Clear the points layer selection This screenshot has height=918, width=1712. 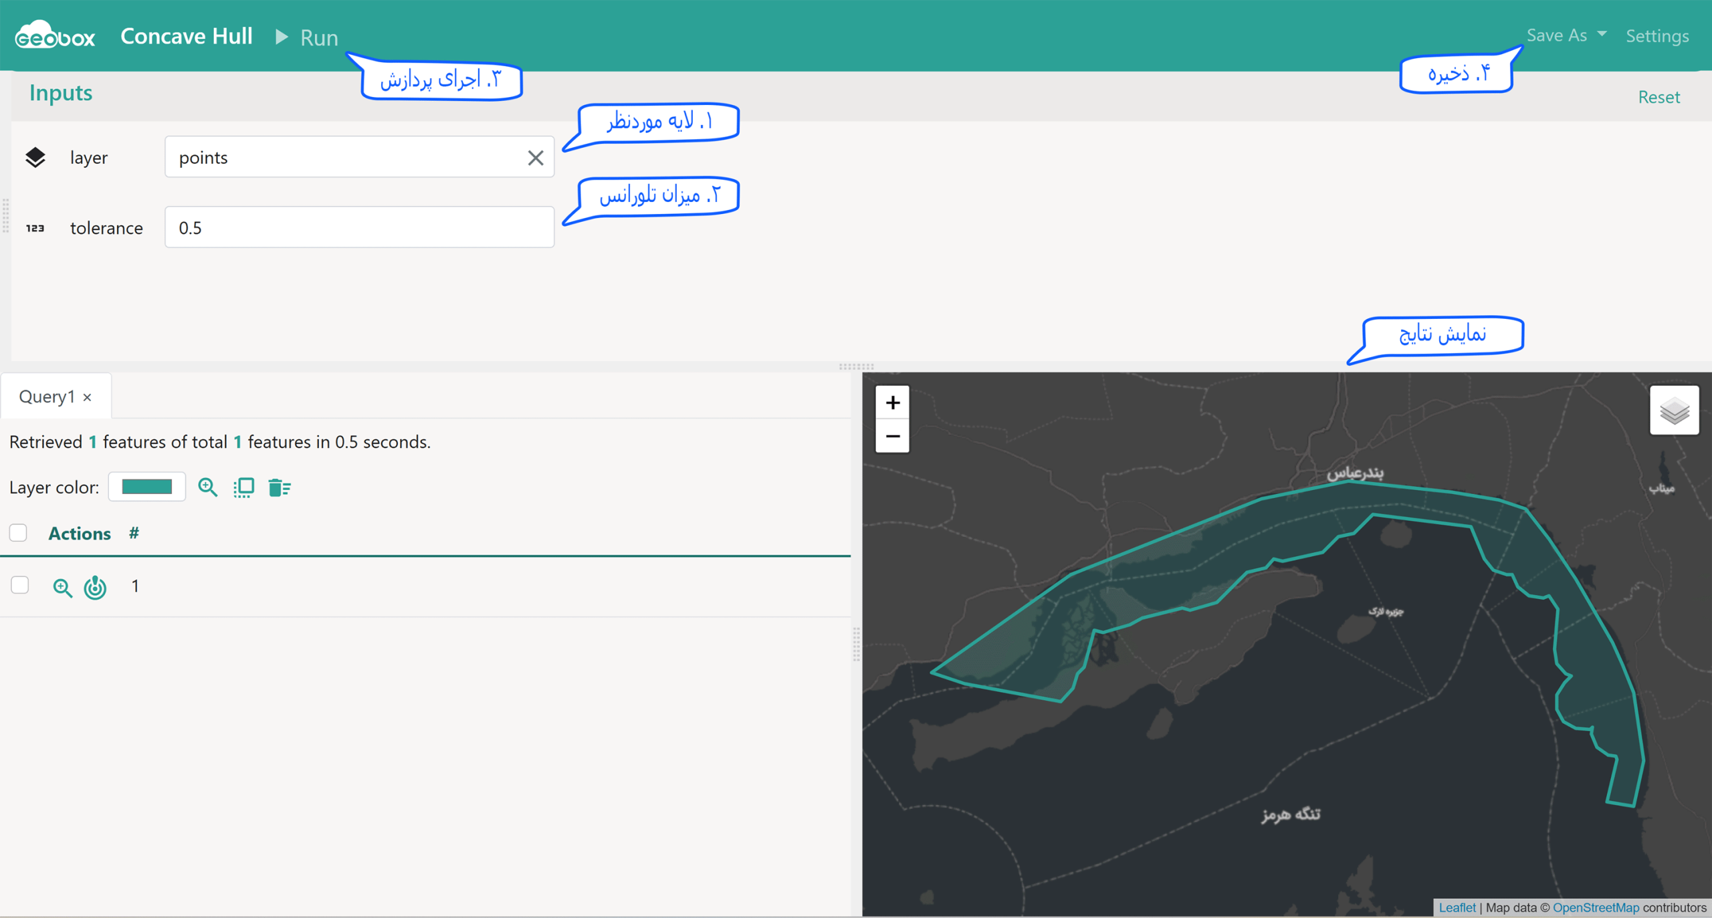tap(536, 158)
